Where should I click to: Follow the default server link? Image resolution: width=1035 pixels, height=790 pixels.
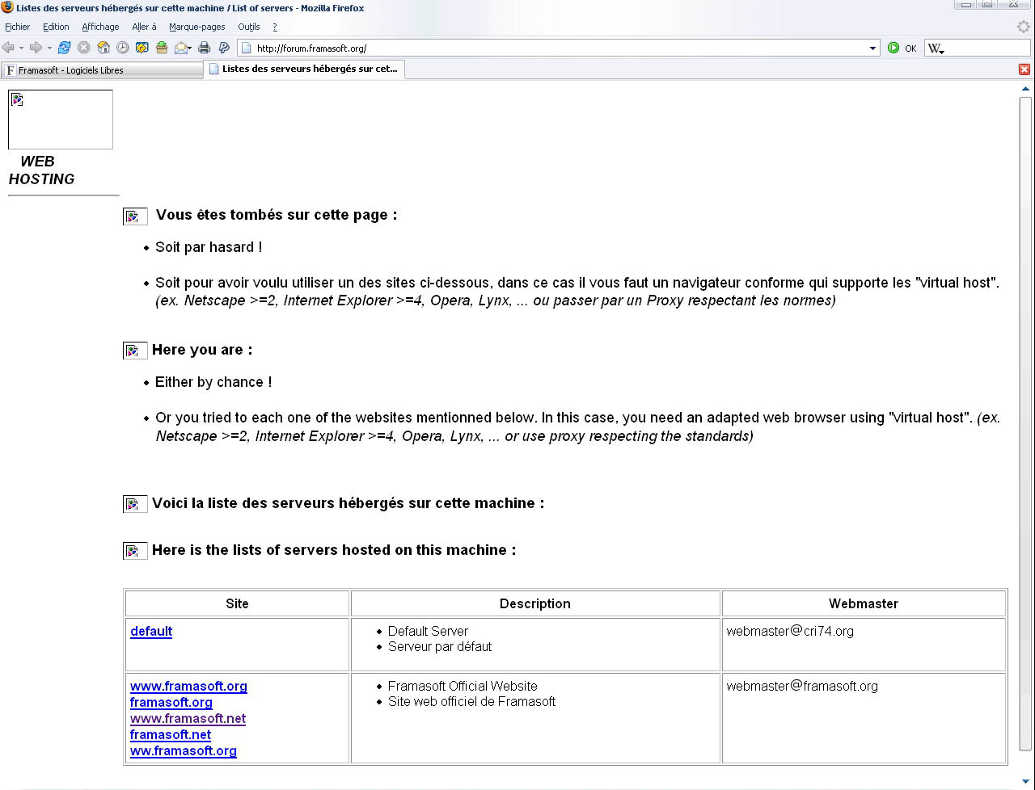point(151,631)
